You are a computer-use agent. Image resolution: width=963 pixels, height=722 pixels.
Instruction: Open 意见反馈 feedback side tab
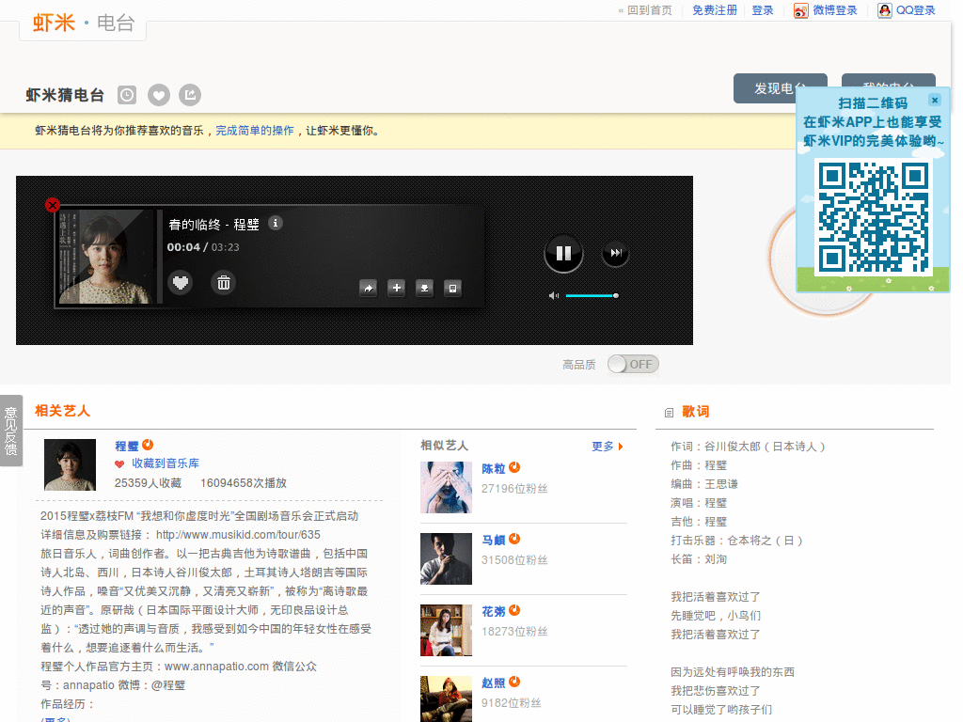pyautogui.click(x=11, y=431)
